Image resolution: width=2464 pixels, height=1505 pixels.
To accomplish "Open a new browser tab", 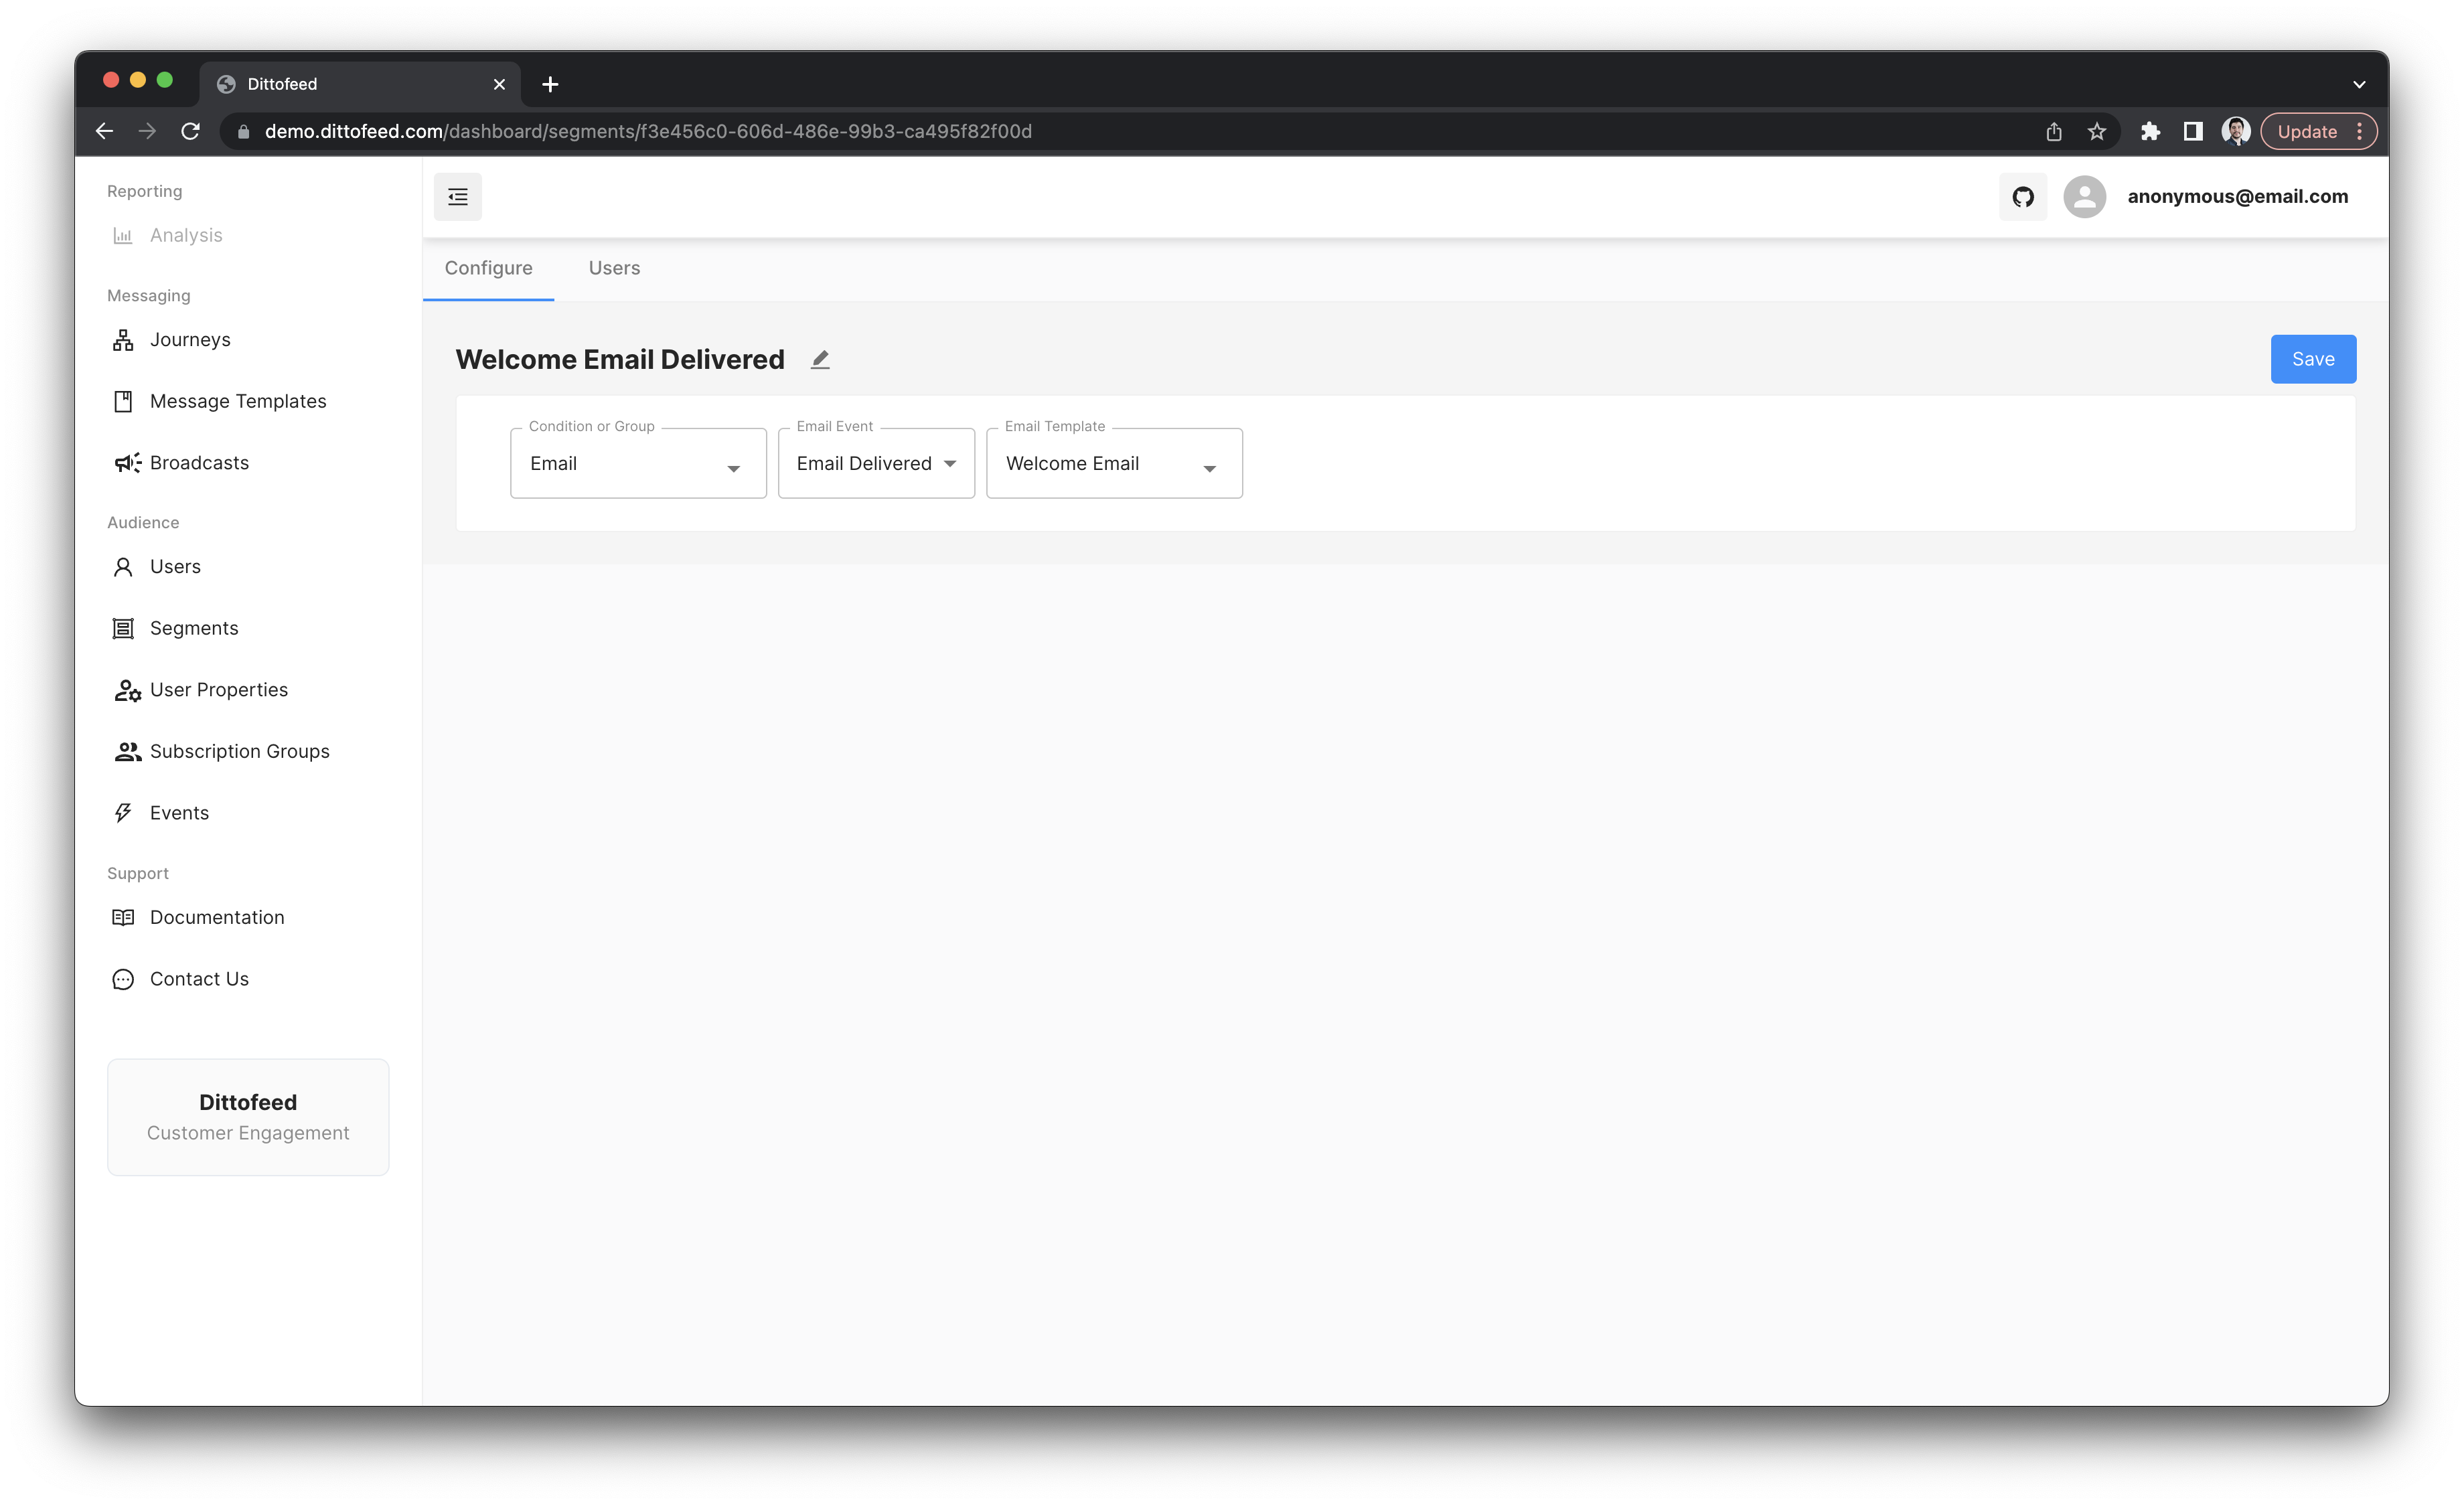I will coord(550,84).
